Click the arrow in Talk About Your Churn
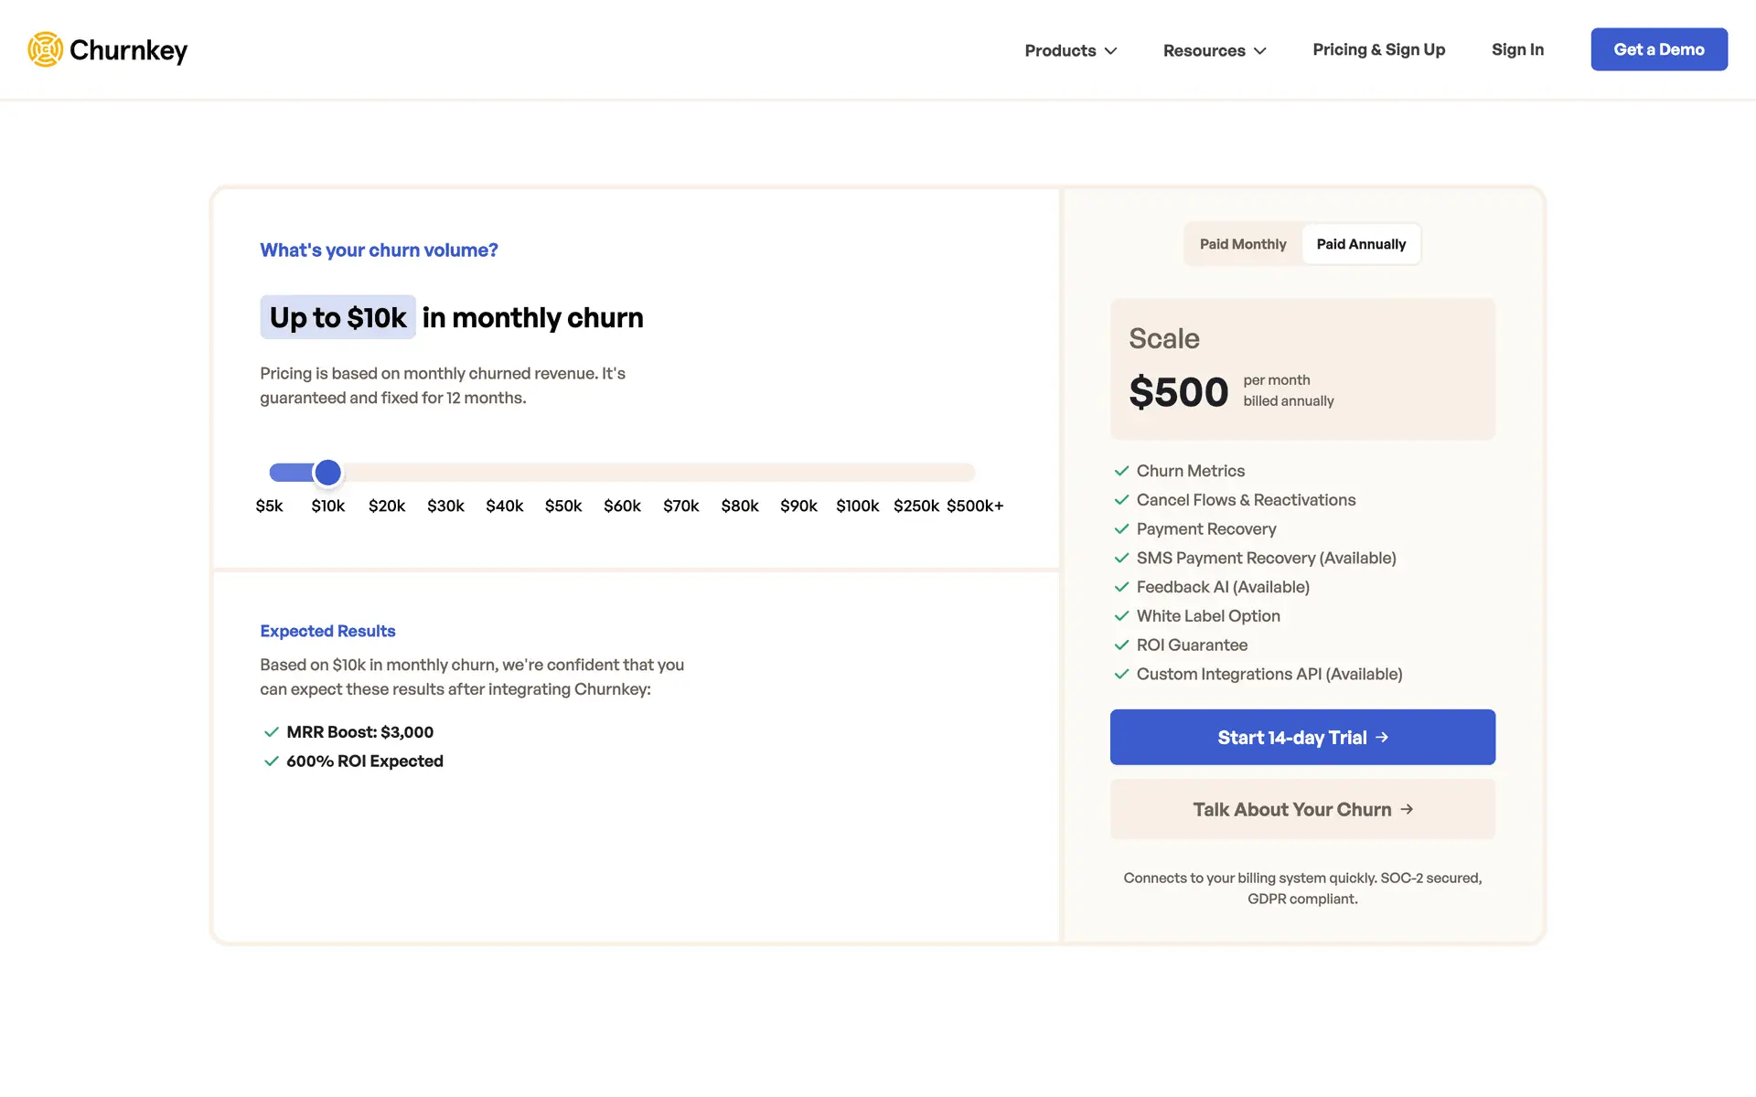This screenshot has height=1097, width=1756. (1407, 809)
